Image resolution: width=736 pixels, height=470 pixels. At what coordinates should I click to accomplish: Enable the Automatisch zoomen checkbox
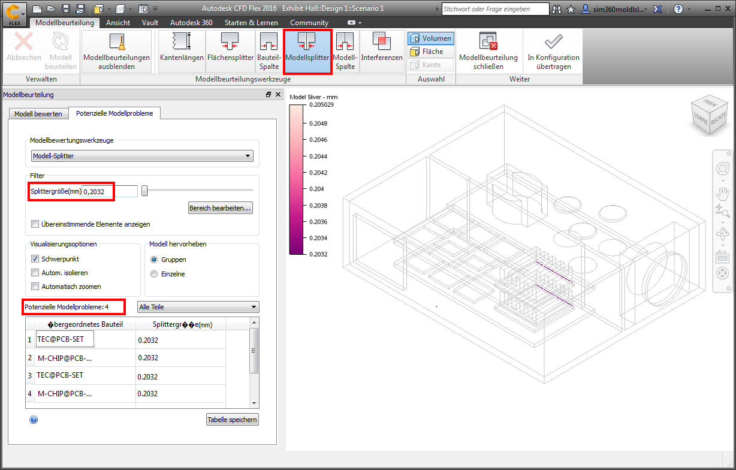(35, 287)
